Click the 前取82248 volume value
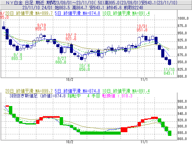Screen dimensions: 192x146 [x=134, y=8]
